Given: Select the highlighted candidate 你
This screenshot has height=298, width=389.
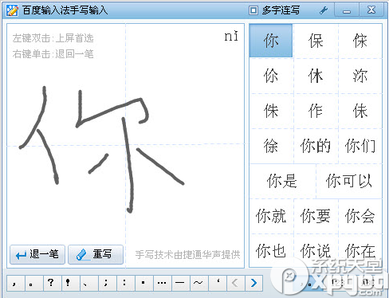Looking at the screenshot, I should (x=271, y=41).
